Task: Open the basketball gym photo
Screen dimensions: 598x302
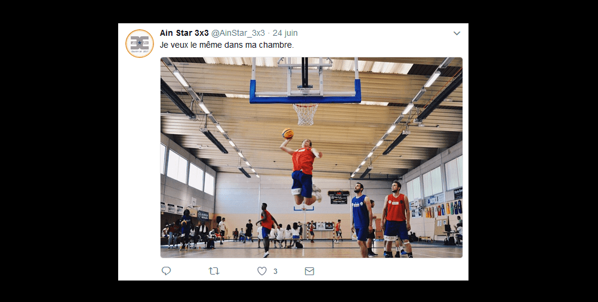Action: [311, 158]
